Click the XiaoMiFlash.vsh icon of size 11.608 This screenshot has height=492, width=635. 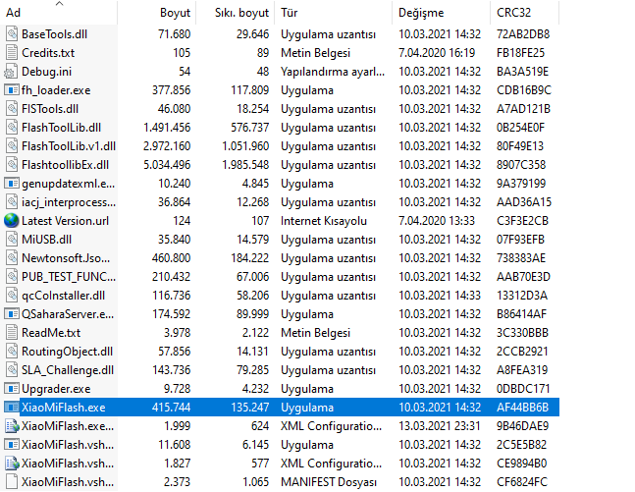pos(12,444)
